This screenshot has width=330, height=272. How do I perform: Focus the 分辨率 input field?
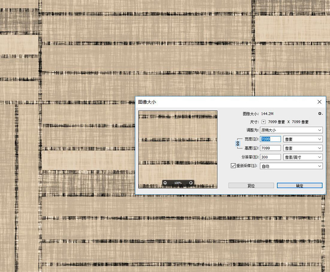tap(271, 157)
